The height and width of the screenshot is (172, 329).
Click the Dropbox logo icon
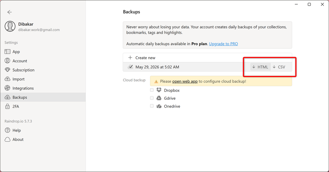click(159, 90)
